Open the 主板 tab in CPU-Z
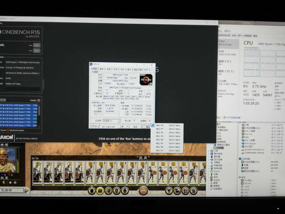 [108, 69]
